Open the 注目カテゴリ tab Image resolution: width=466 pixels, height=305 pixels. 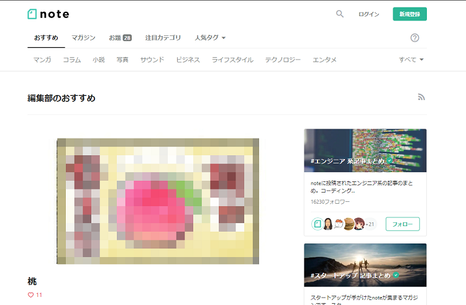pos(163,38)
